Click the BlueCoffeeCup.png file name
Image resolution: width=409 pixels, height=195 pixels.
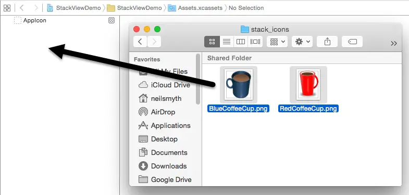[x=239, y=109]
